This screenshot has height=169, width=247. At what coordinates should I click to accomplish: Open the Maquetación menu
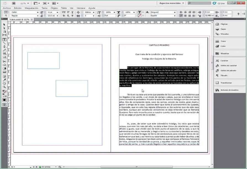[31, 8]
